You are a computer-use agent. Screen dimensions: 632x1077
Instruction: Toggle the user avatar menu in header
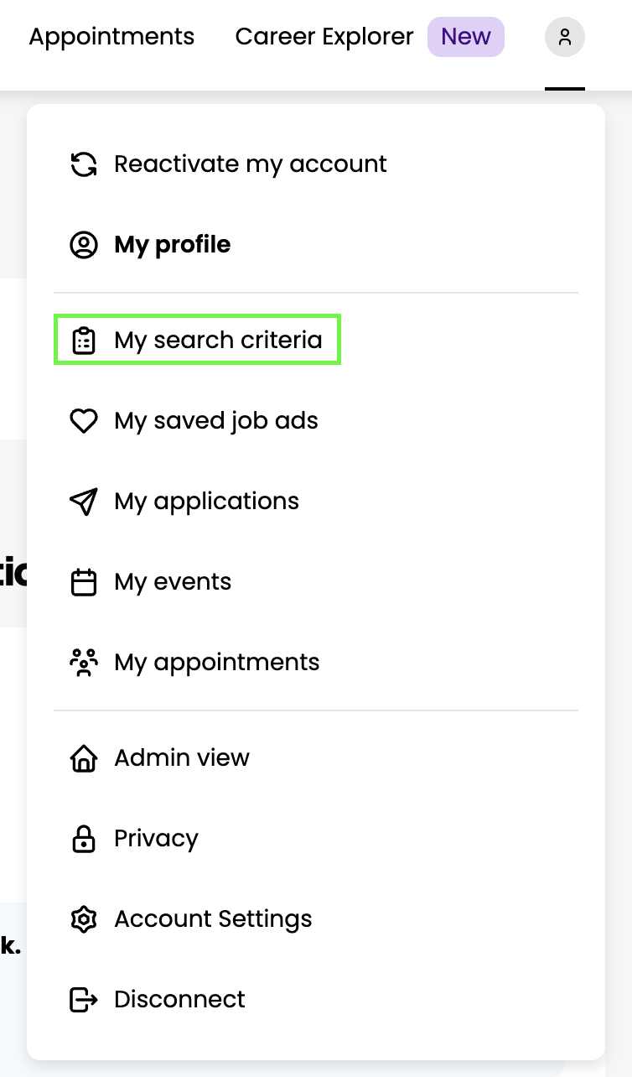click(x=565, y=37)
